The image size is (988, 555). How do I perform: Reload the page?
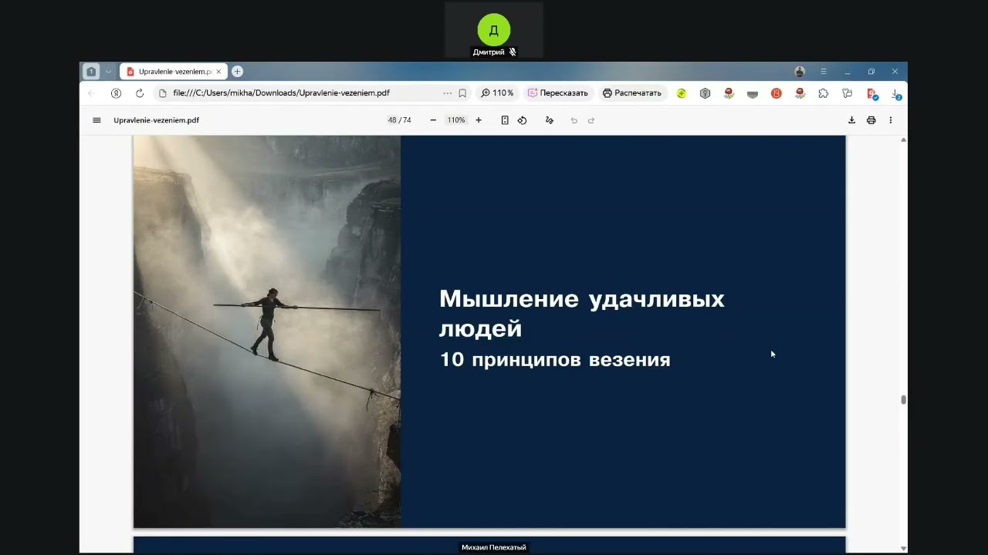coord(140,93)
